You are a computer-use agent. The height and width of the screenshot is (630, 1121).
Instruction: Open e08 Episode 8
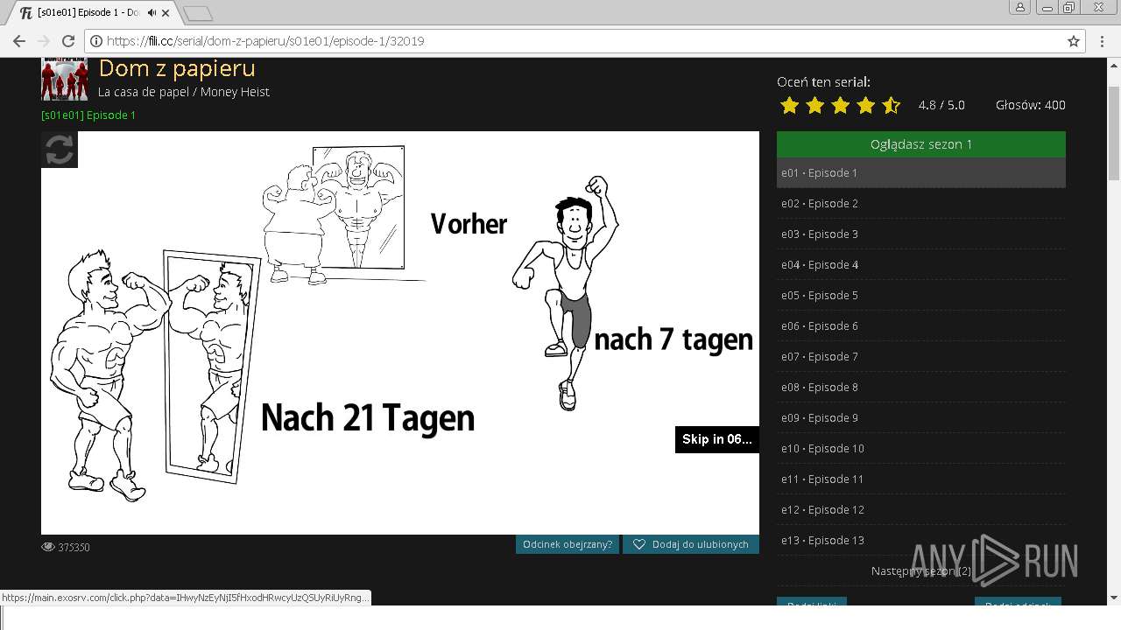921,387
